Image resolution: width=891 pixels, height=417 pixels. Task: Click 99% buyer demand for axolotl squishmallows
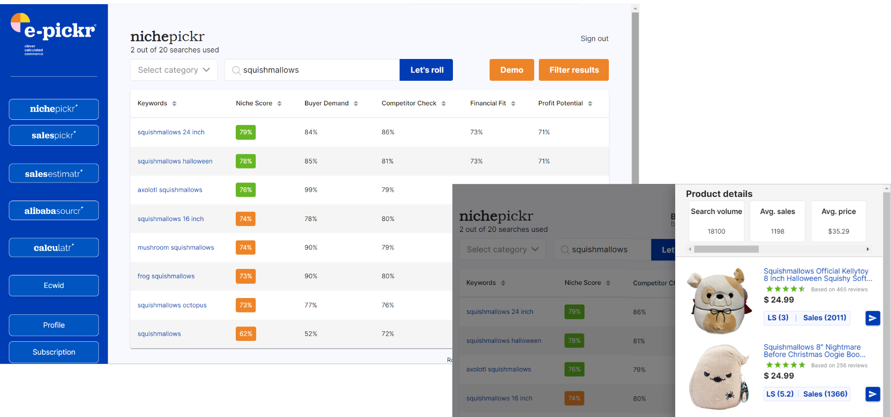pyautogui.click(x=311, y=190)
